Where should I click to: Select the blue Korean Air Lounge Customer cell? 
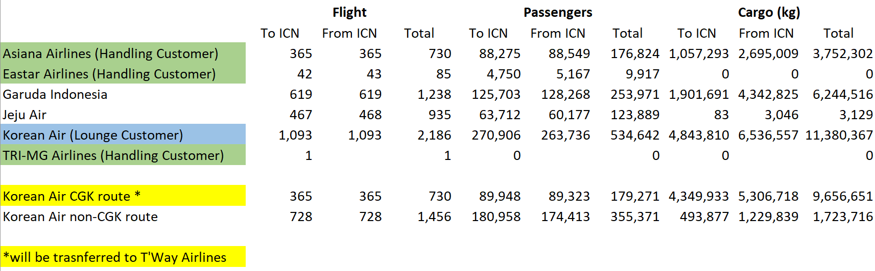93,135
